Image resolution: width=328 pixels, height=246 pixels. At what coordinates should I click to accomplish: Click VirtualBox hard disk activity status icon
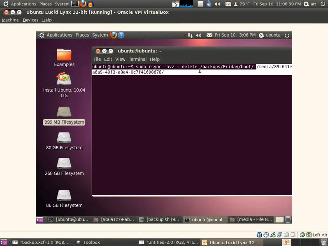(259, 235)
